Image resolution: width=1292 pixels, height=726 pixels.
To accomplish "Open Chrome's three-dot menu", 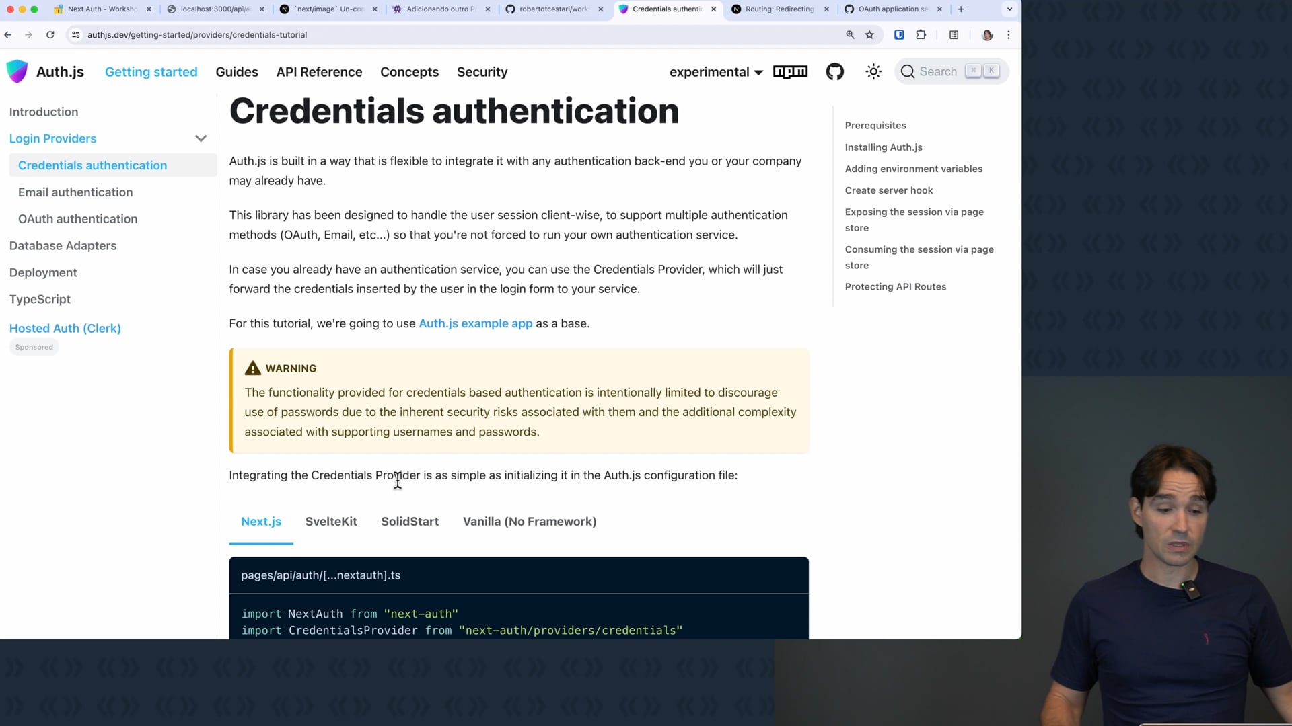I will (x=1008, y=35).
